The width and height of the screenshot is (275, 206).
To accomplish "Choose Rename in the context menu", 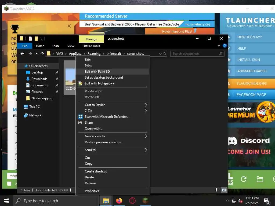I will (x=113, y=183).
